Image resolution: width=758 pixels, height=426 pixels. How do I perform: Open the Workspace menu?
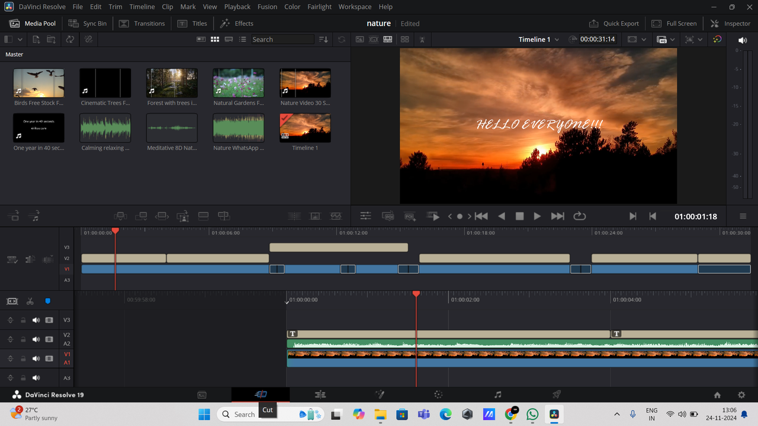tap(355, 7)
